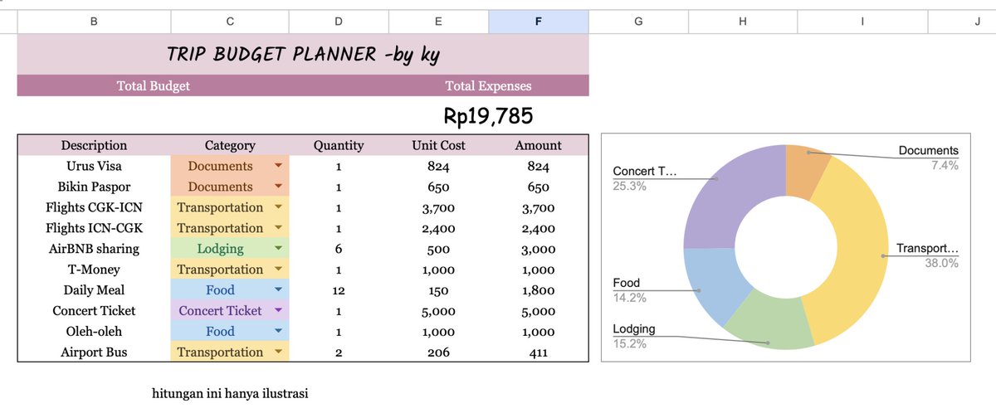
Task: Click the Total Budget header cell
Action: click(x=154, y=85)
